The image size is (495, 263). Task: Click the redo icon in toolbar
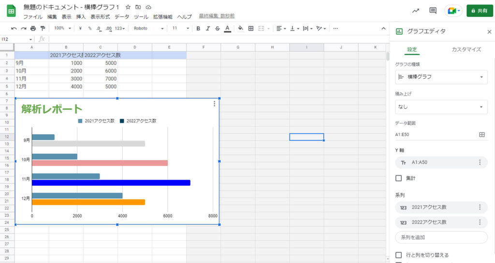pos(24,29)
